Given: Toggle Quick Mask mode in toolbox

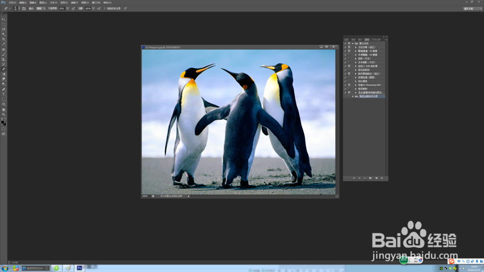Looking at the screenshot, I should tap(3, 129).
